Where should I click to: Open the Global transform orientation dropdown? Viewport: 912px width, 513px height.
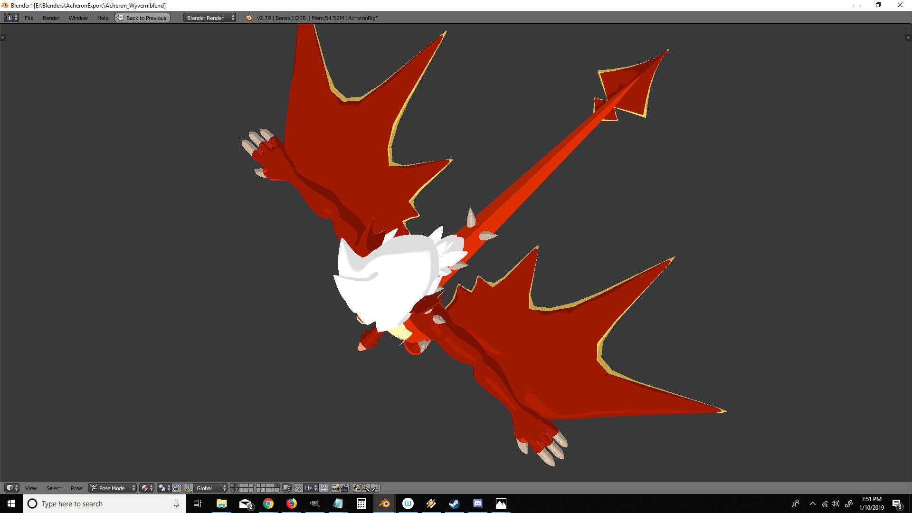210,488
